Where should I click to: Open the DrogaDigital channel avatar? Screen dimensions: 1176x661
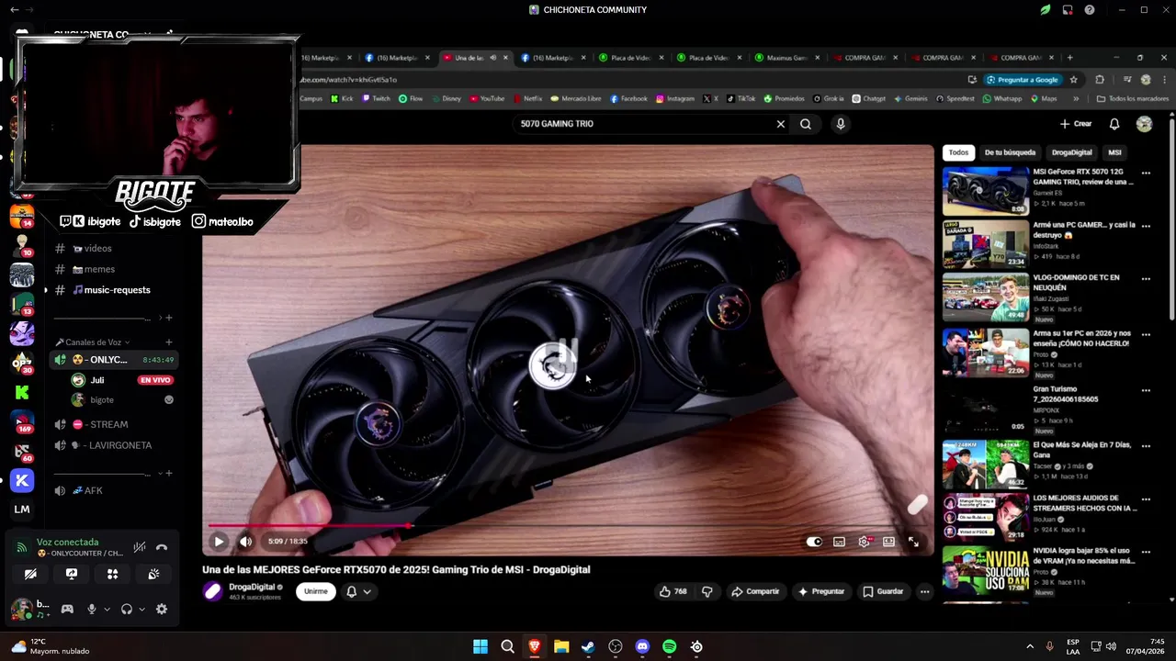pyautogui.click(x=212, y=591)
